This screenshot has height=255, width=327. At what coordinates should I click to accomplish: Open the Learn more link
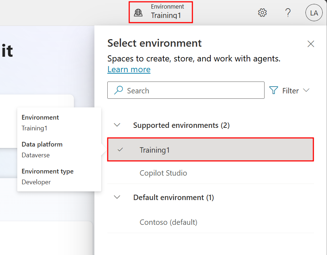point(129,69)
